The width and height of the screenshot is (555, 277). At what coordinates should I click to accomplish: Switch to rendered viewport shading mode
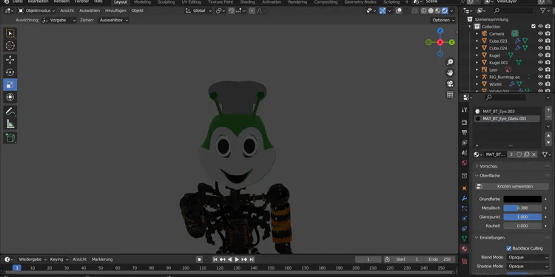[445, 10]
